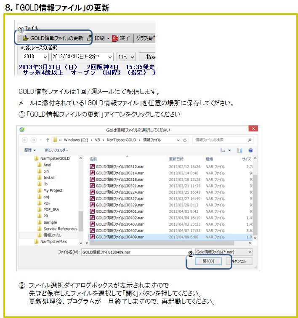Select the obj folder in tree
The height and width of the screenshot is (318, 298).
46,197
